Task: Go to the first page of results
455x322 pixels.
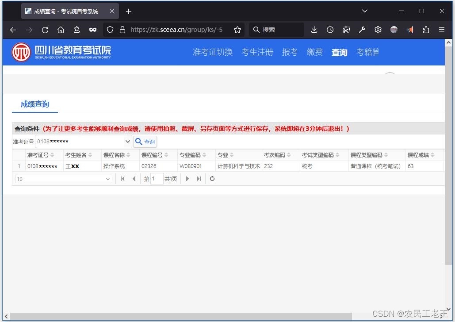Action: click(x=122, y=179)
